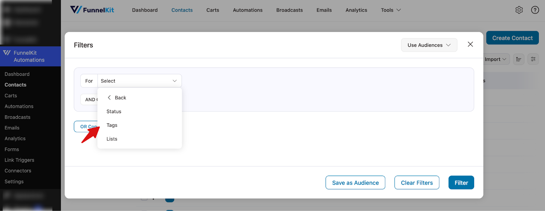Click the Create Contact button

click(512, 38)
